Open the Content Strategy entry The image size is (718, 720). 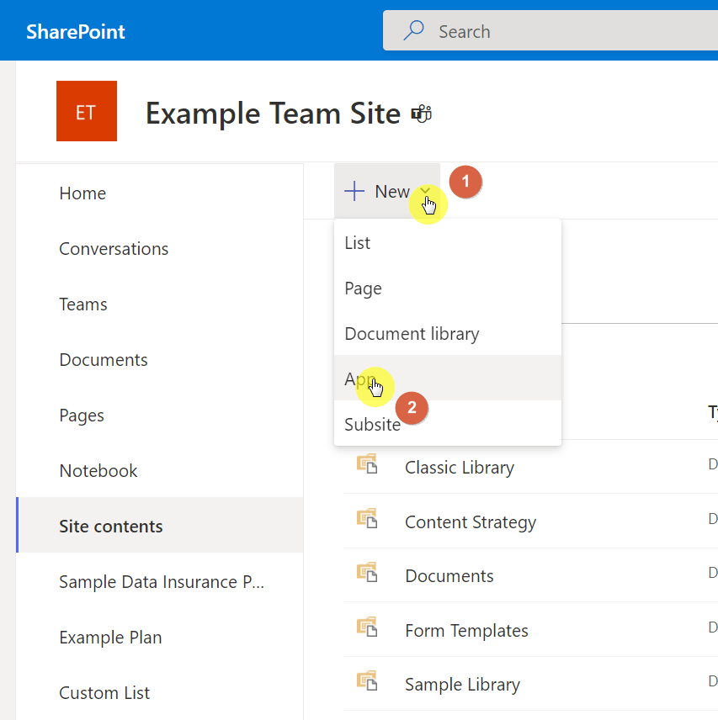click(471, 522)
